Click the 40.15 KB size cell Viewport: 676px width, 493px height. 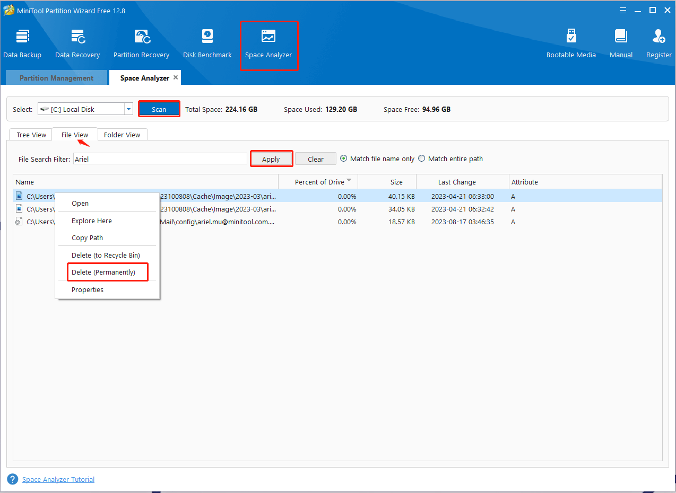[402, 196]
